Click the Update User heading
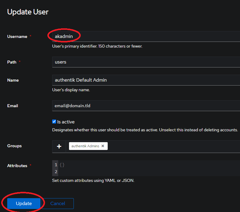The image size is (240, 212). 28,12
